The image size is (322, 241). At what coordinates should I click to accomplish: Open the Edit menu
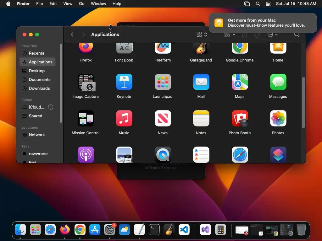pos(53,4)
